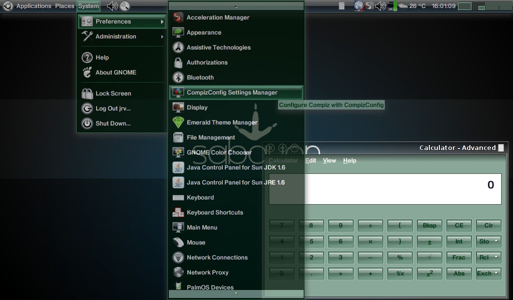Screen dimensions: 513x300
Task: Open the Exch dropdown in Calculator
Action: [488, 273]
